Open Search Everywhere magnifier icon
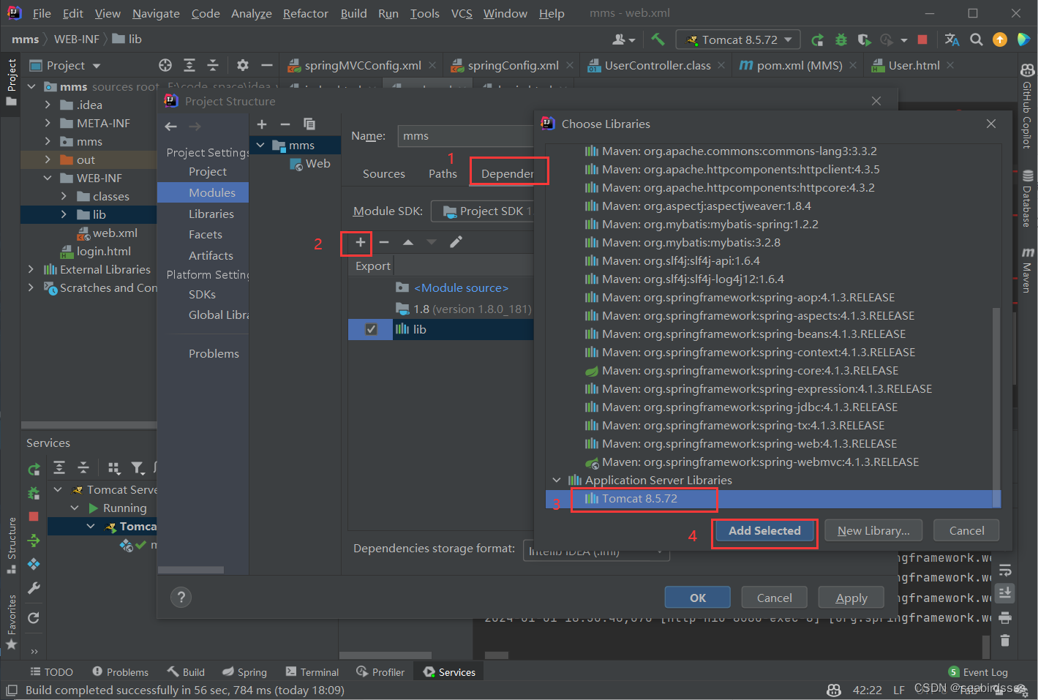This screenshot has width=1038, height=700. click(976, 39)
